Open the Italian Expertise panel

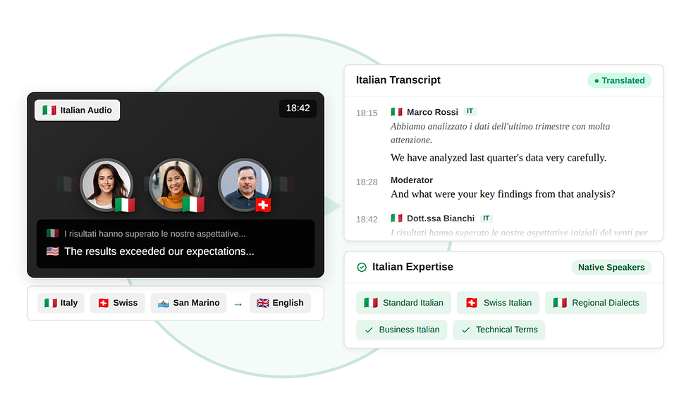pyautogui.click(x=412, y=267)
